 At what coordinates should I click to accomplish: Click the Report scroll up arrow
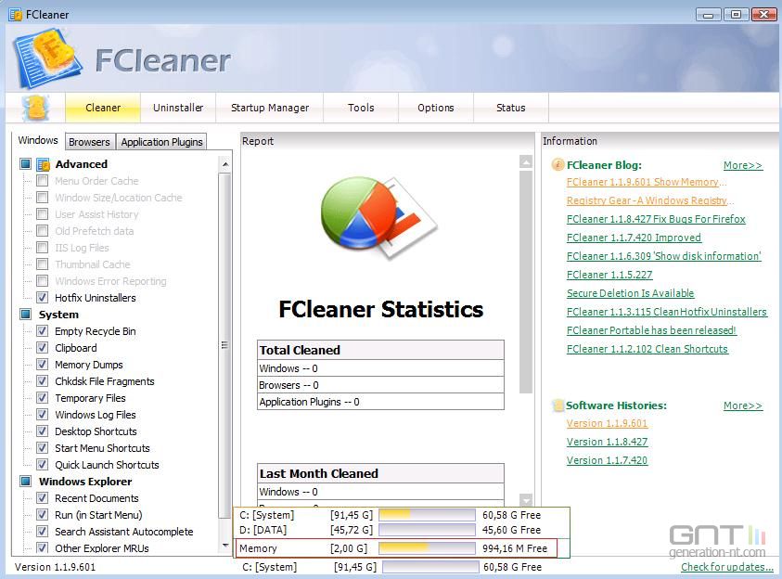(x=526, y=161)
